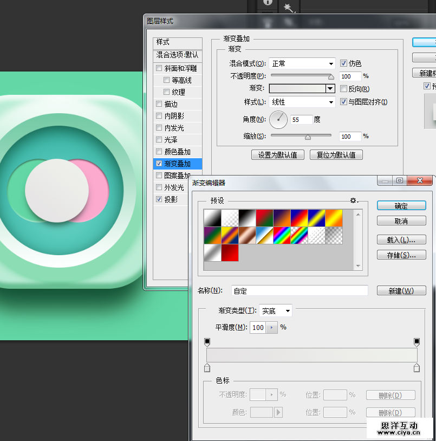Select the right color stop below gradient bar
436x441 pixels.
417,368
